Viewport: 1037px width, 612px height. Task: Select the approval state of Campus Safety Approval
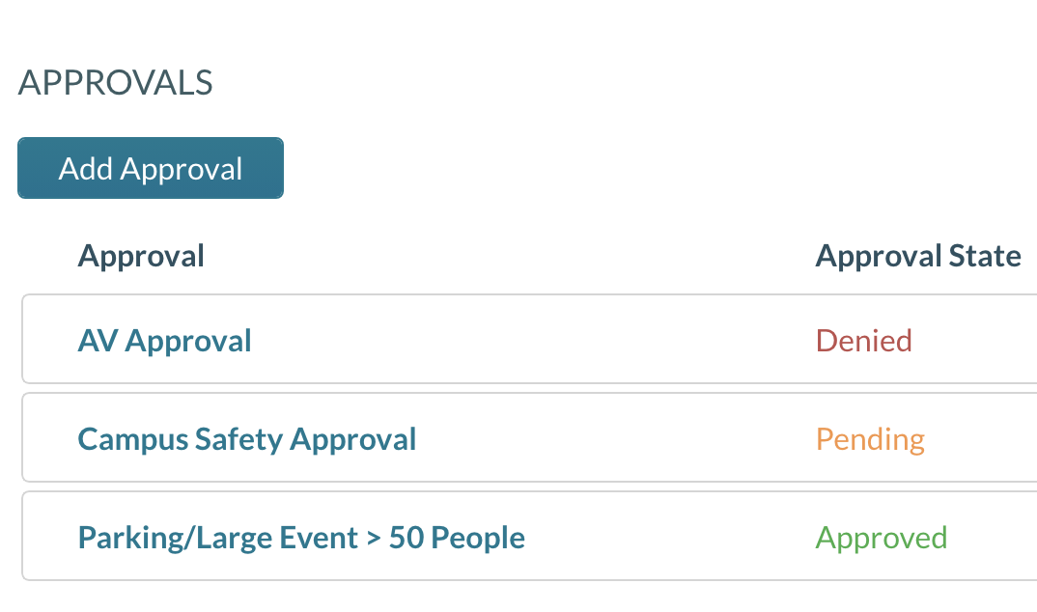(x=870, y=439)
